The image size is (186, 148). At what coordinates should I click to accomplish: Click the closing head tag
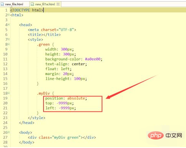[27, 123]
